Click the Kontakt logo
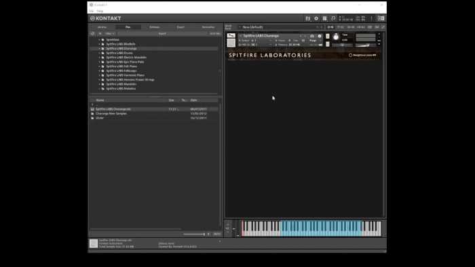 click(x=106, y=18)
